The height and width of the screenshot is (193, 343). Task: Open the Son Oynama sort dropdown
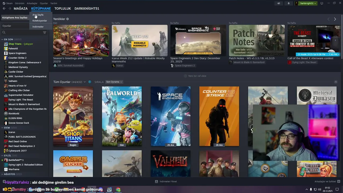pyautogui.click(x=114, y=82)
